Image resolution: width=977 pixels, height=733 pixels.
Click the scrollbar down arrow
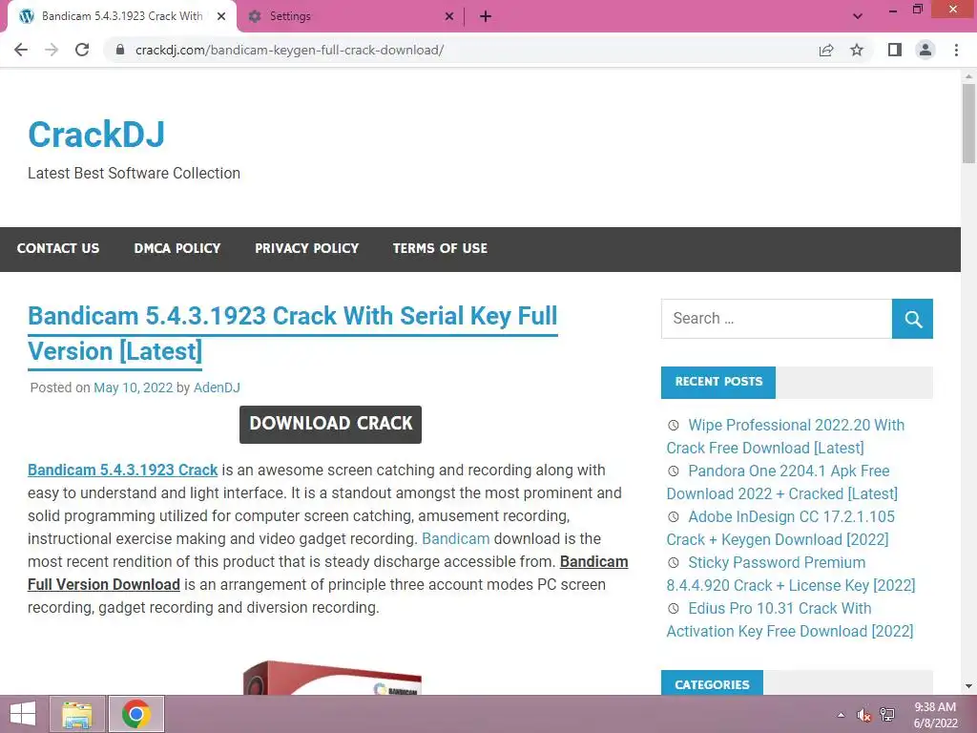coord(968,686)
